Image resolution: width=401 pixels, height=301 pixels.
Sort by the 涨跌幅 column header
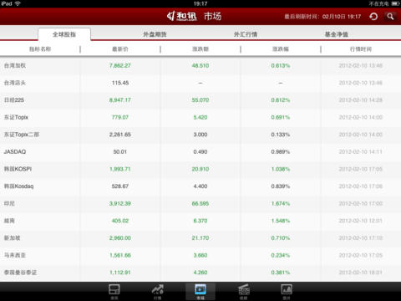point(281,49)
